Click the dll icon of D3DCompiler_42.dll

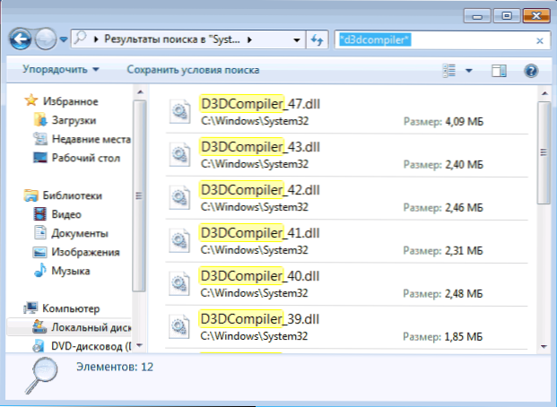coord(179,197)
